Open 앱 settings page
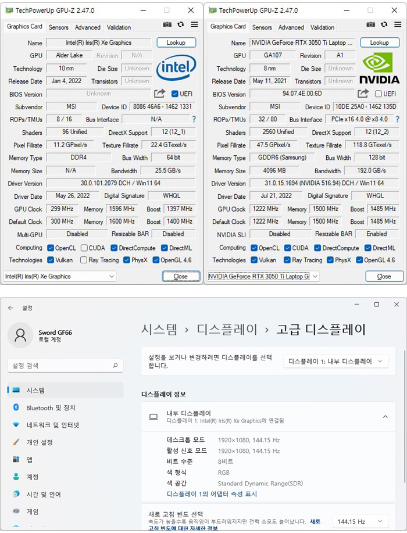Image resolution: width=407 pixels, height=533 pixels. (65, 460)
